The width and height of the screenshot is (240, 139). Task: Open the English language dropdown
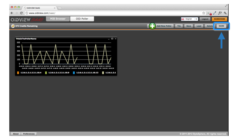[x=196, y=19]
